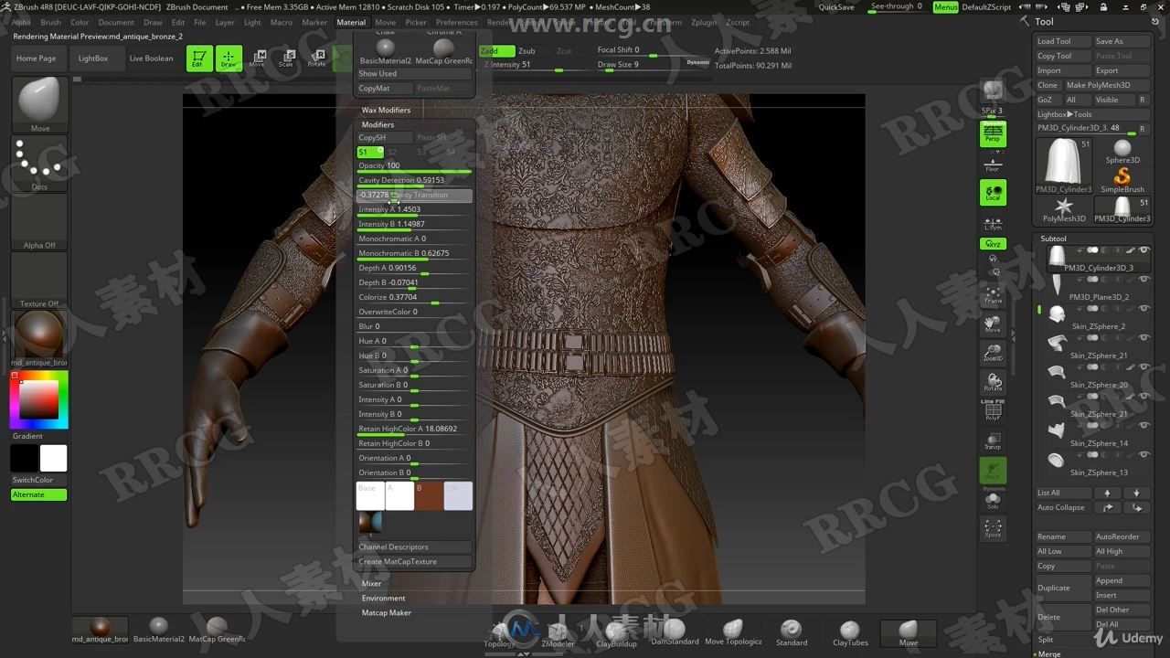Select the PolyMesh3D star tool

point(1064,209)
